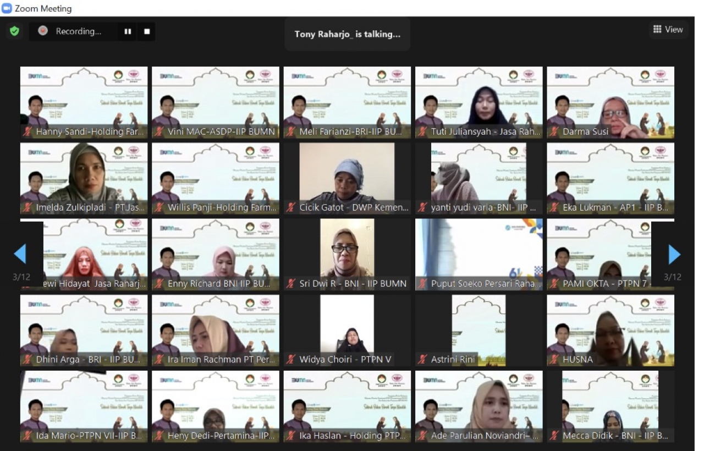
Task: Click Tony Raharjo is talking notification
Action: [347, 34]
